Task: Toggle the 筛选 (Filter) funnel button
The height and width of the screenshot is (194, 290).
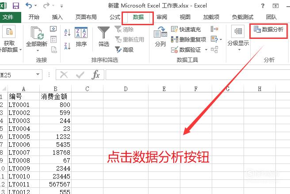Action: click(104, 36)
